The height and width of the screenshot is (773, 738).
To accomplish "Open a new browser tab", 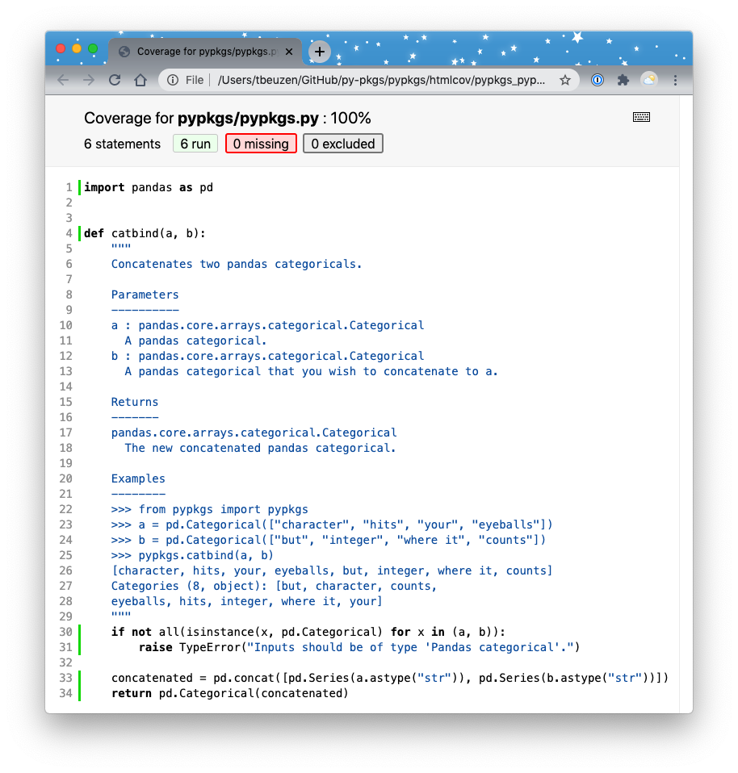I will tap(320, 52).
